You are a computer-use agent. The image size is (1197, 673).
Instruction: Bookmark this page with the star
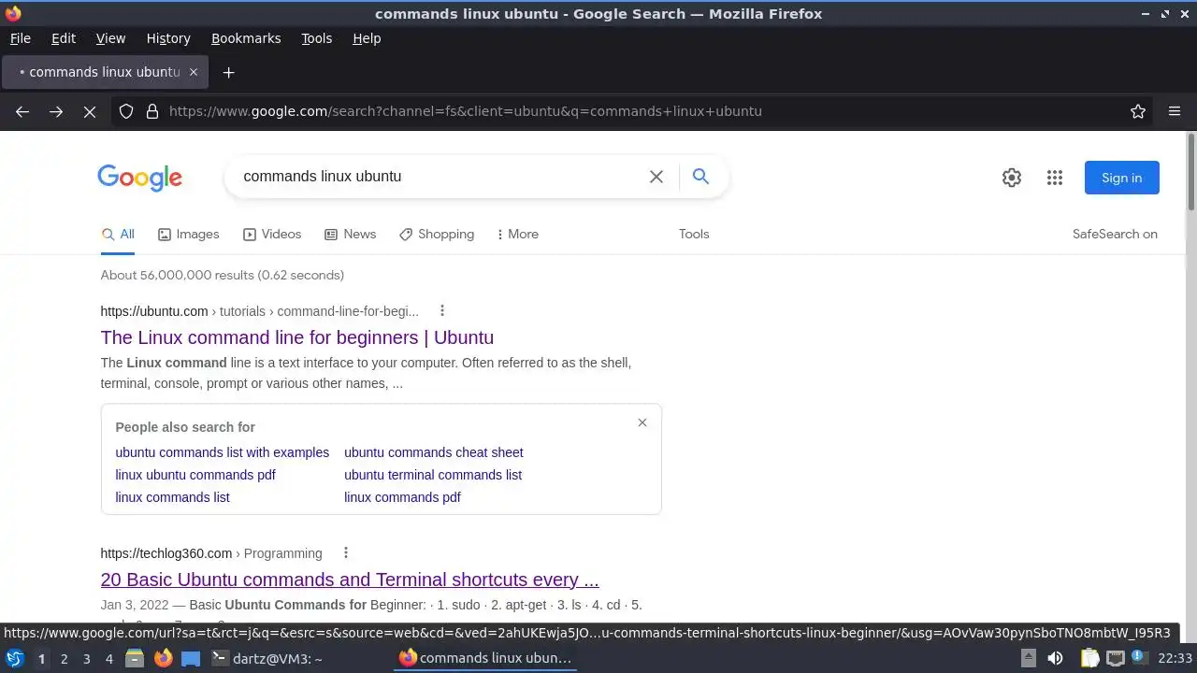(x=1138, y=111)
